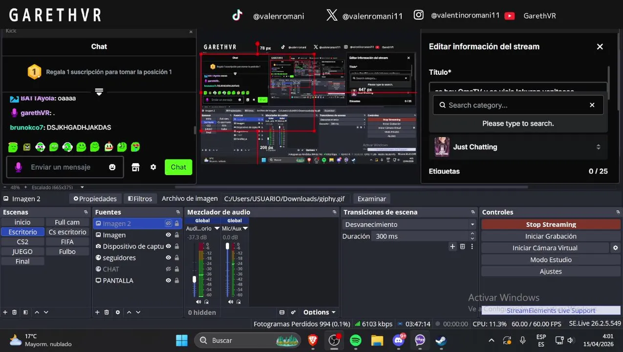Viewport: 623px width, 352px height.
Task: Collapse pinned Kick chat banner chevron
Action: click(99, 91)
